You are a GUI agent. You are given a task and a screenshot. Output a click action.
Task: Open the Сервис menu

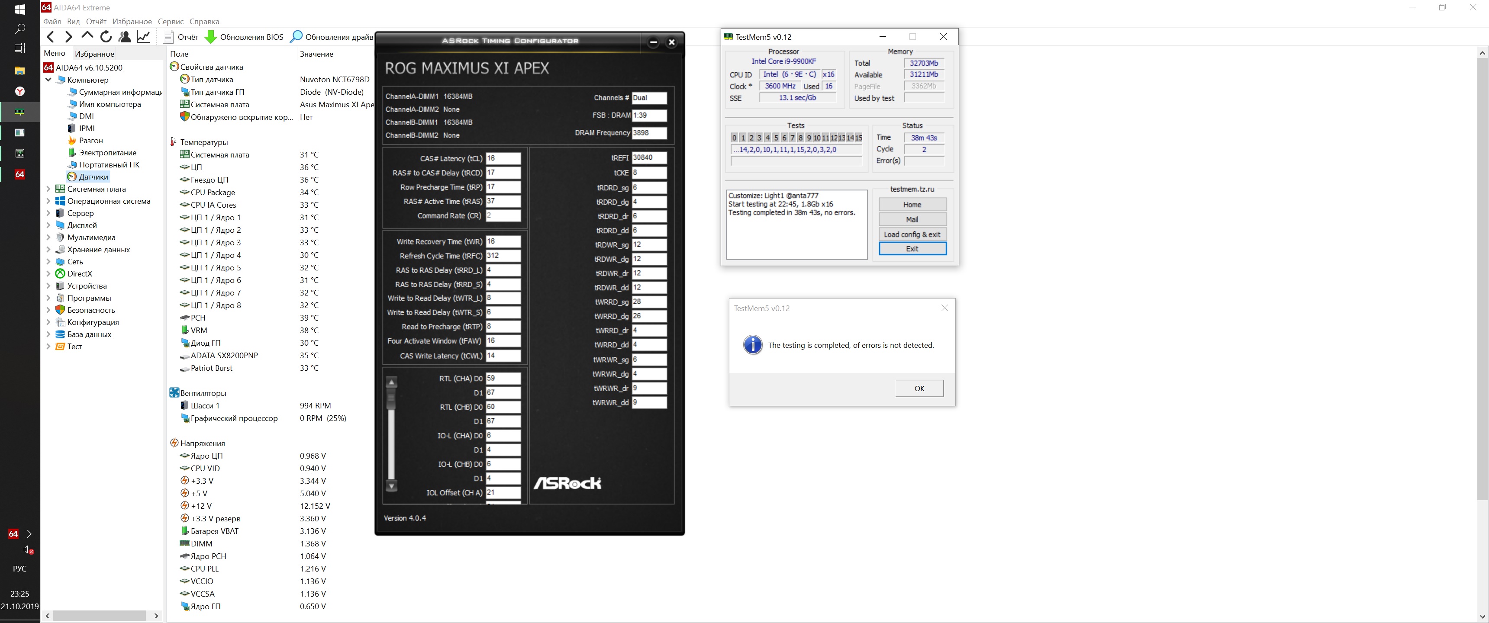click(171, 21)
